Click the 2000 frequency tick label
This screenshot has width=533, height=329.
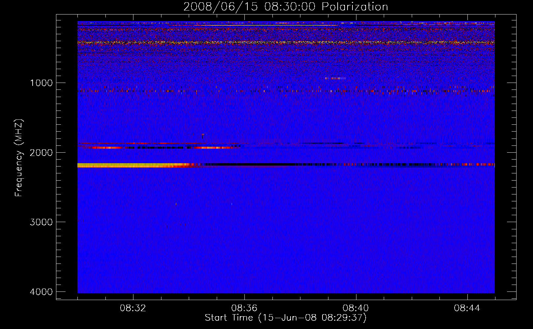click(x=41, y=152)
